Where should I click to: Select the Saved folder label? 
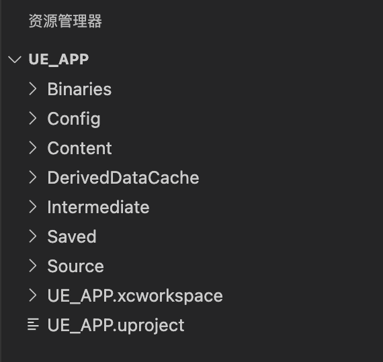[x=72, y=237]
